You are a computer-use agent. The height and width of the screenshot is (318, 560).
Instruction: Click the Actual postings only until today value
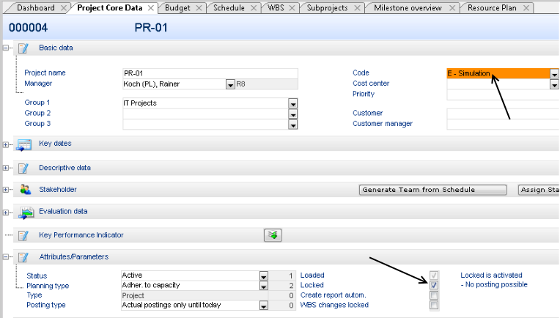click(x=172, y=305)
